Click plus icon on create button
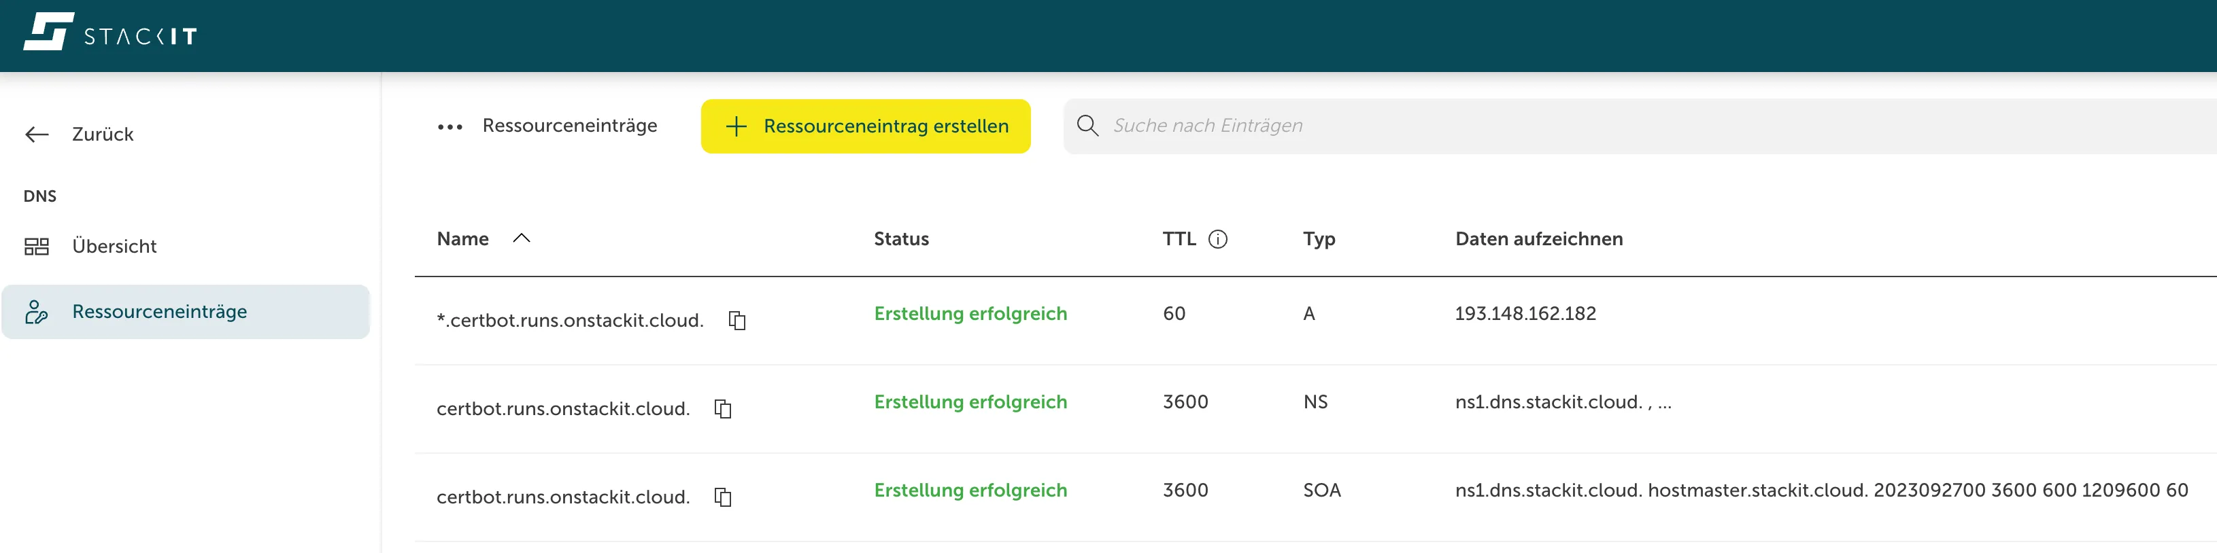 [x=736, y=126]
